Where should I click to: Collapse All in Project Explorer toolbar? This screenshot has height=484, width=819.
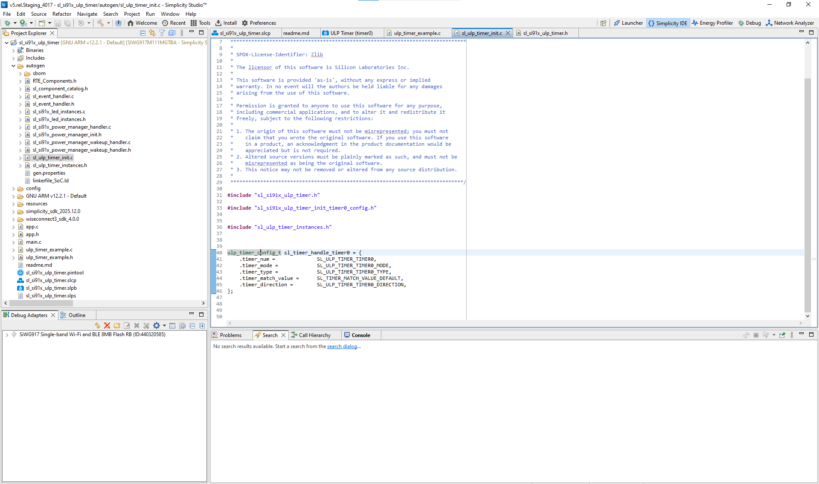(143, 33)
